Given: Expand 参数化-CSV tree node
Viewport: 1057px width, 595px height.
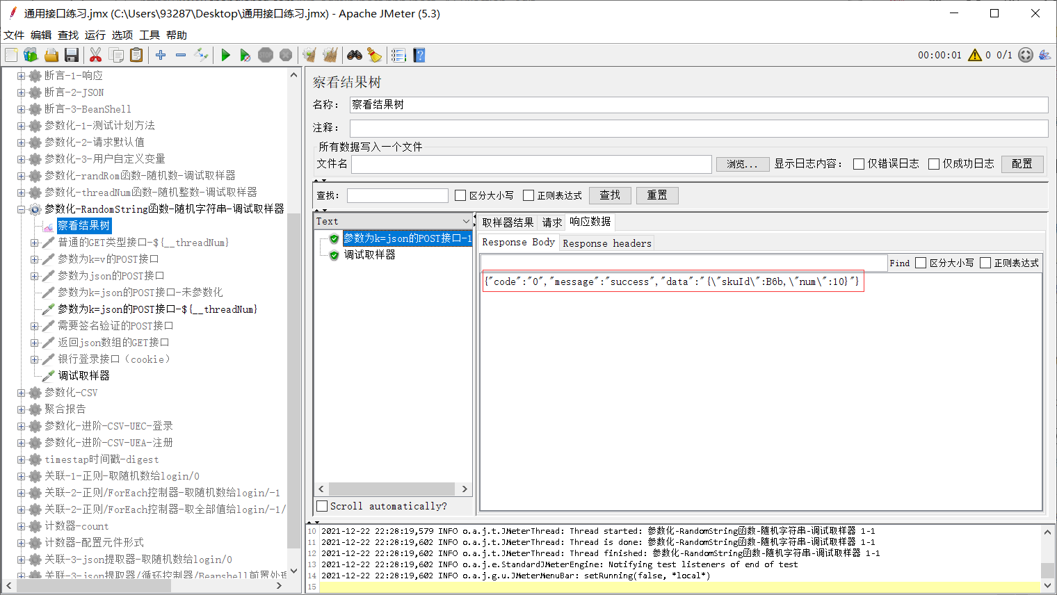Looking at the screenshot, I should pos(21,393).
